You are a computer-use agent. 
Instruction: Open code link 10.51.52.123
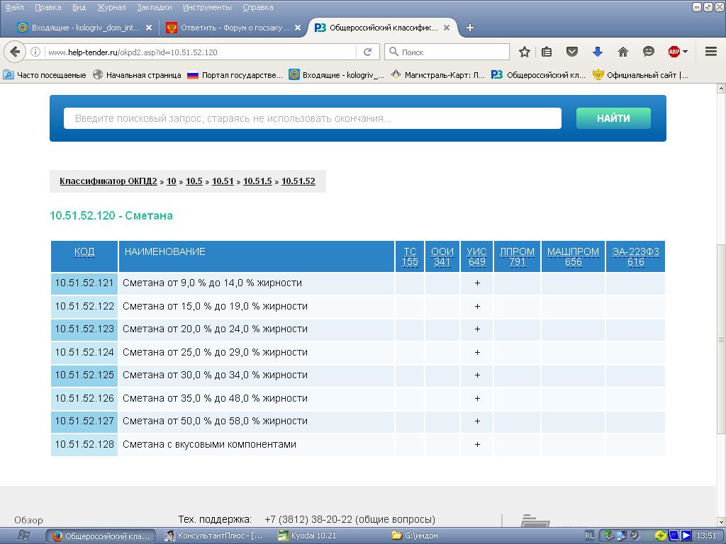click(x=84, y=329)
